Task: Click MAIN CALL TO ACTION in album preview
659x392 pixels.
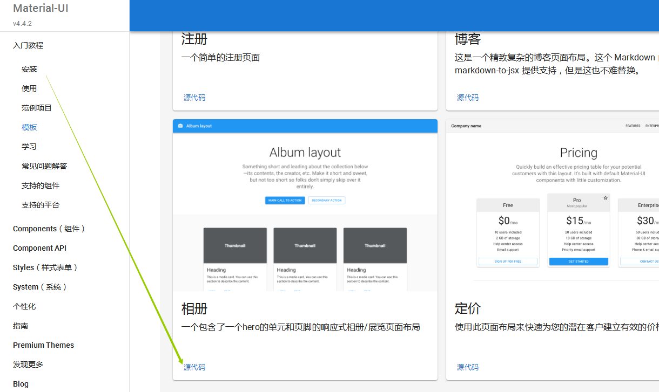Action: (285, 201)
